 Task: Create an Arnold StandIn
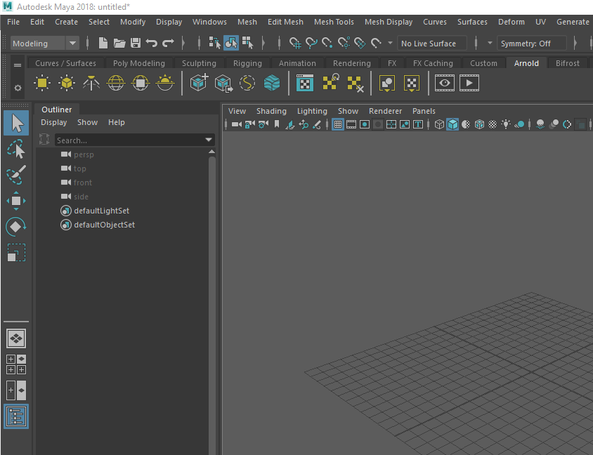(x=199, y=83)
